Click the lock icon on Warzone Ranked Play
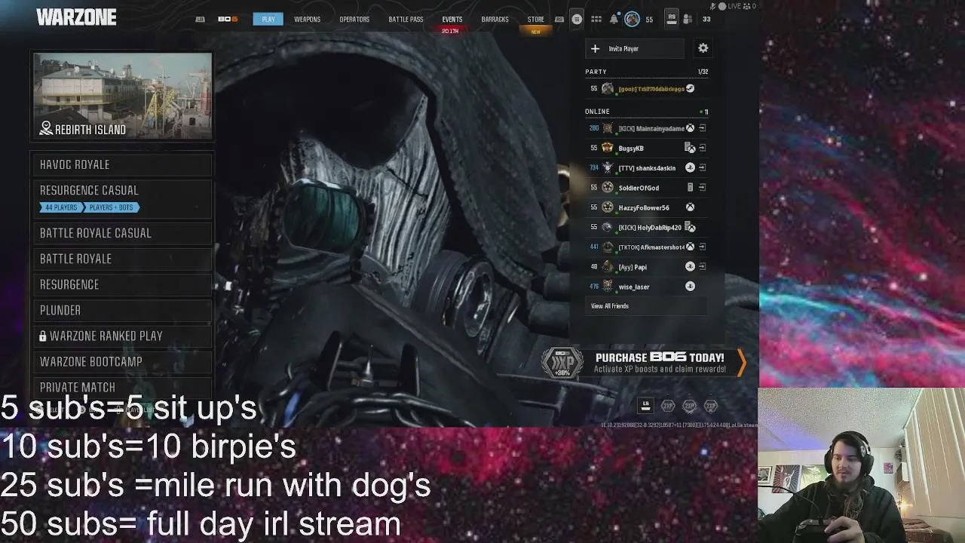965x543 pixels. pyautogui.click(x=43, y=336)
